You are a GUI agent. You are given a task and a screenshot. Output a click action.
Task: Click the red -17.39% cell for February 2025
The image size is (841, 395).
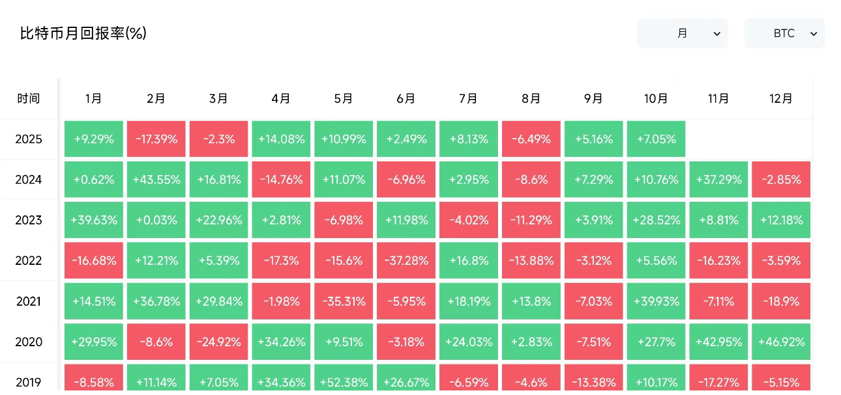click(x=156, y=139)
